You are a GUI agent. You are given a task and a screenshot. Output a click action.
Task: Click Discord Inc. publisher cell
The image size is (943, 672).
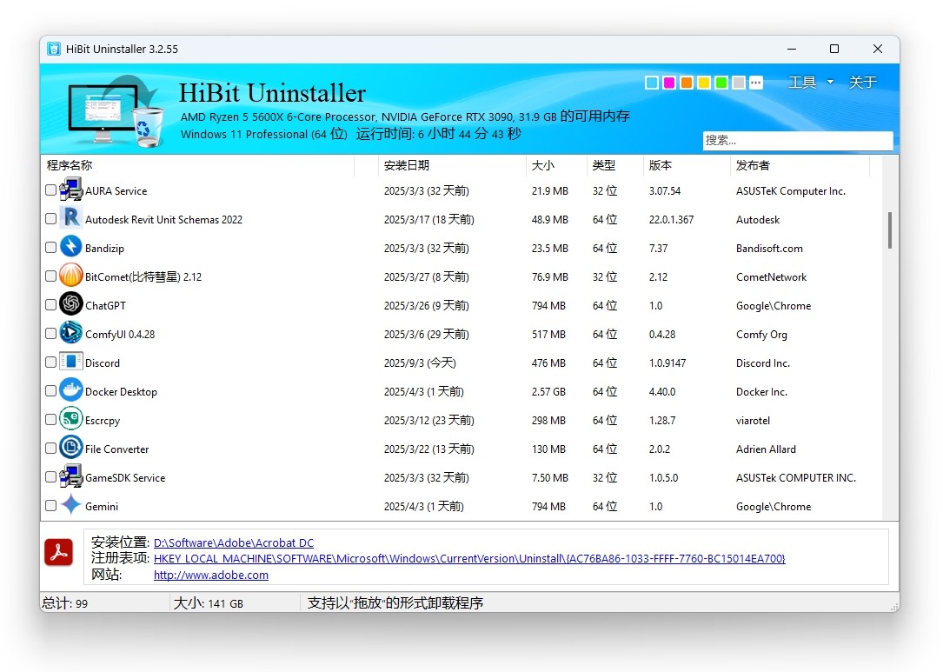(762, 363)
